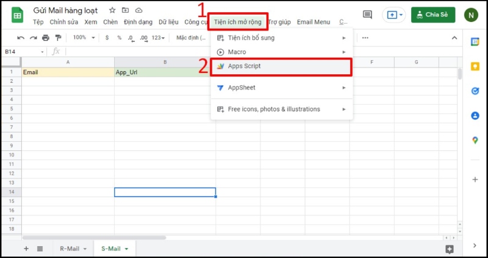Open Contacts side panel
This screenshot has width=488, height=258.
point(475,116)
